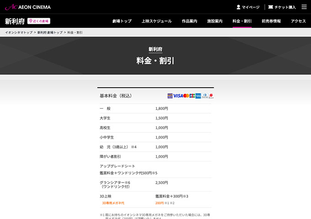The width and height of the screenshot is (311, 219).
Task: Click the 高校生 row label
Action: click(x=105, y=128)
